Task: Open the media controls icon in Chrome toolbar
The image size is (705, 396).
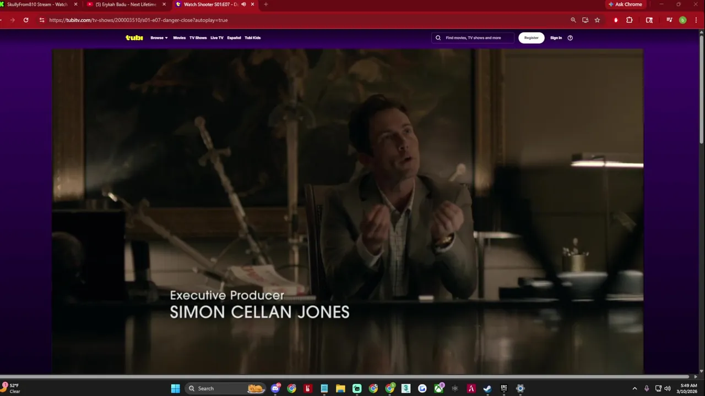Action: pos(669,20)
